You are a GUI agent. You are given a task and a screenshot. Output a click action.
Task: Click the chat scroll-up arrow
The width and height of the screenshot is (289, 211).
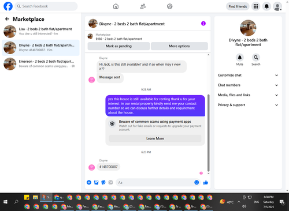pyautogui.click(x=208, y=55)
